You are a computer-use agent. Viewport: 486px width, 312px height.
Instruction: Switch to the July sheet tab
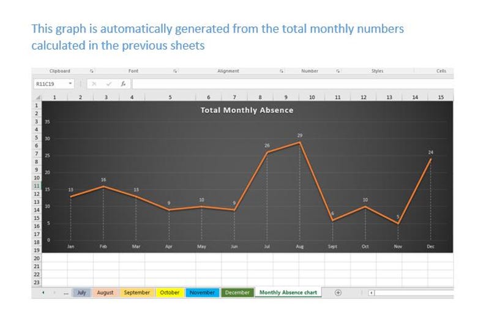(81, 292)
